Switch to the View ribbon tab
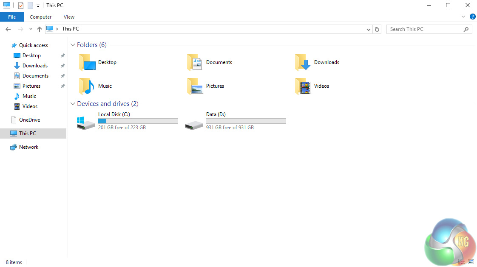 click(69, 17)
